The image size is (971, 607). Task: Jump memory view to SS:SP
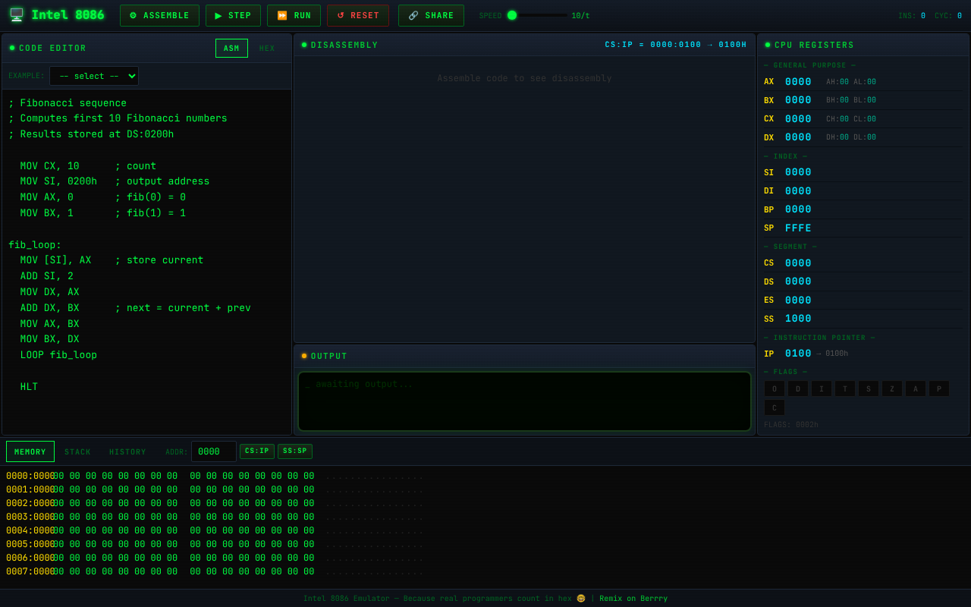tap(295, 451)
